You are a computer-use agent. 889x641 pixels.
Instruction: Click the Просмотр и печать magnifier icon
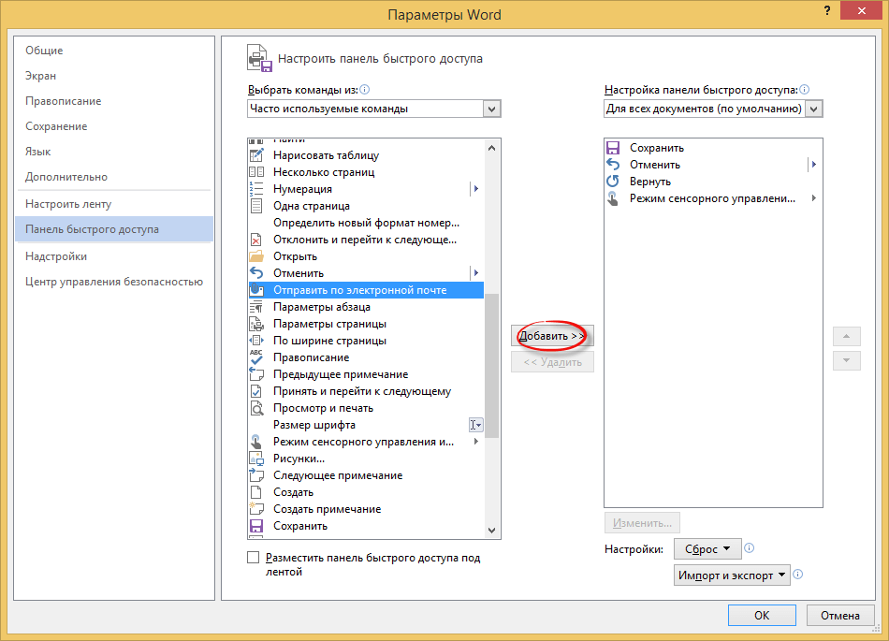coord(256,408)
